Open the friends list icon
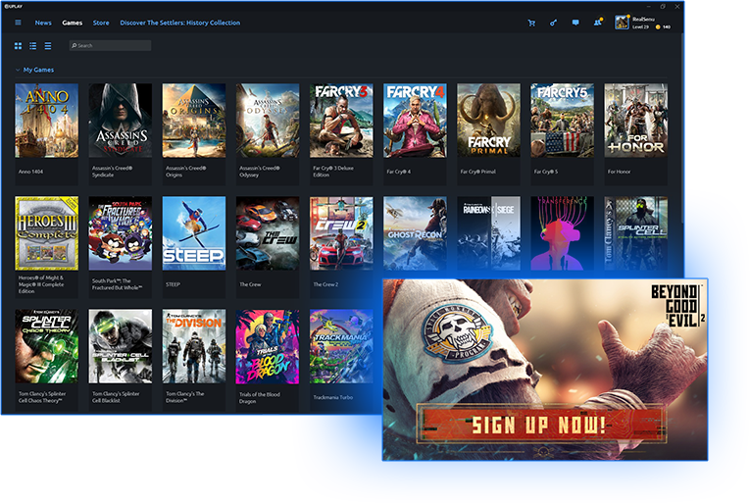Image resolution: width=750 pixels, height=503 pixels. (597, 23)
